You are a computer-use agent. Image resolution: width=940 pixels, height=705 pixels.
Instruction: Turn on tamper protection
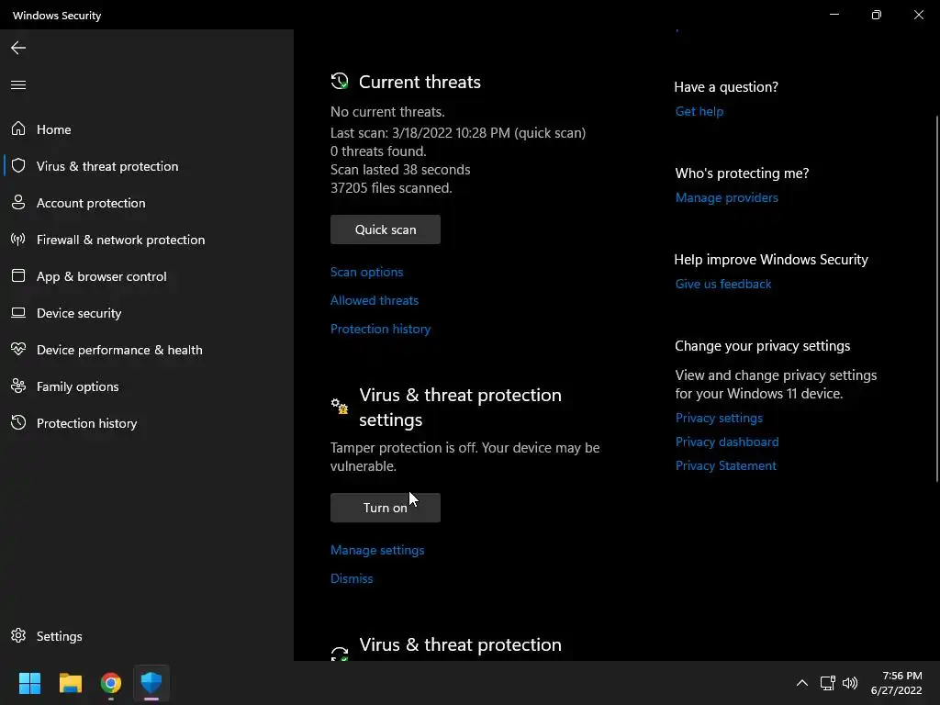(x=386, y=508)
